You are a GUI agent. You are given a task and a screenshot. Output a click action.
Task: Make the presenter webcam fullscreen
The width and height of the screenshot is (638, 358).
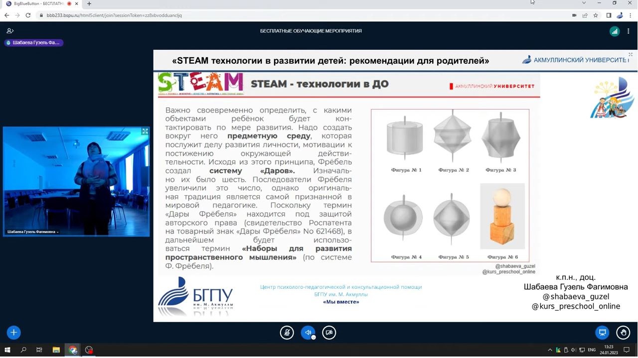pyautogui.click(x=145, y=131)
